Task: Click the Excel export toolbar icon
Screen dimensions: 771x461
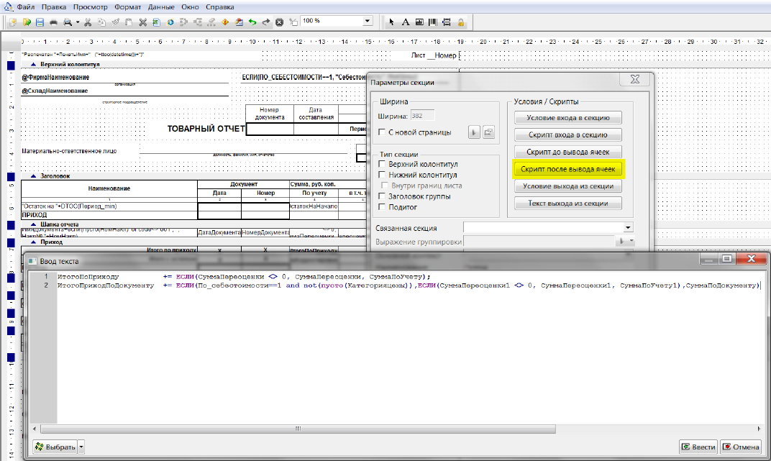Action: (156, 22)
